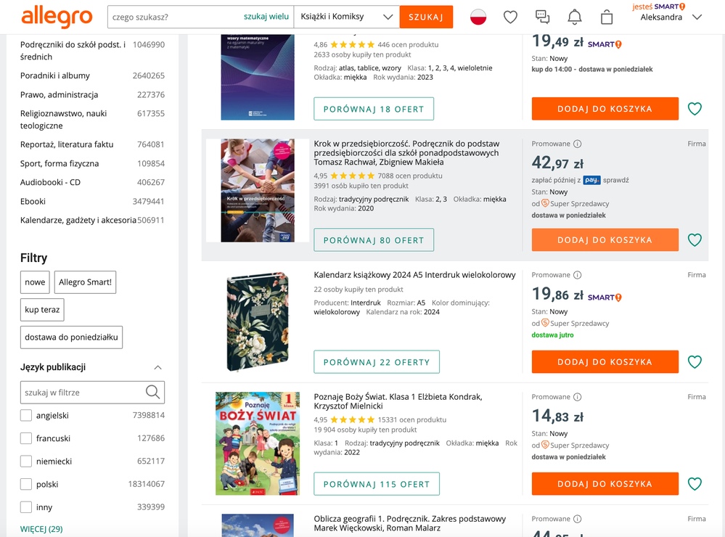Compare 115 offers with PORÓWNAJ 115 OFERT
This screenshot has width=725, height=537.
377,484
